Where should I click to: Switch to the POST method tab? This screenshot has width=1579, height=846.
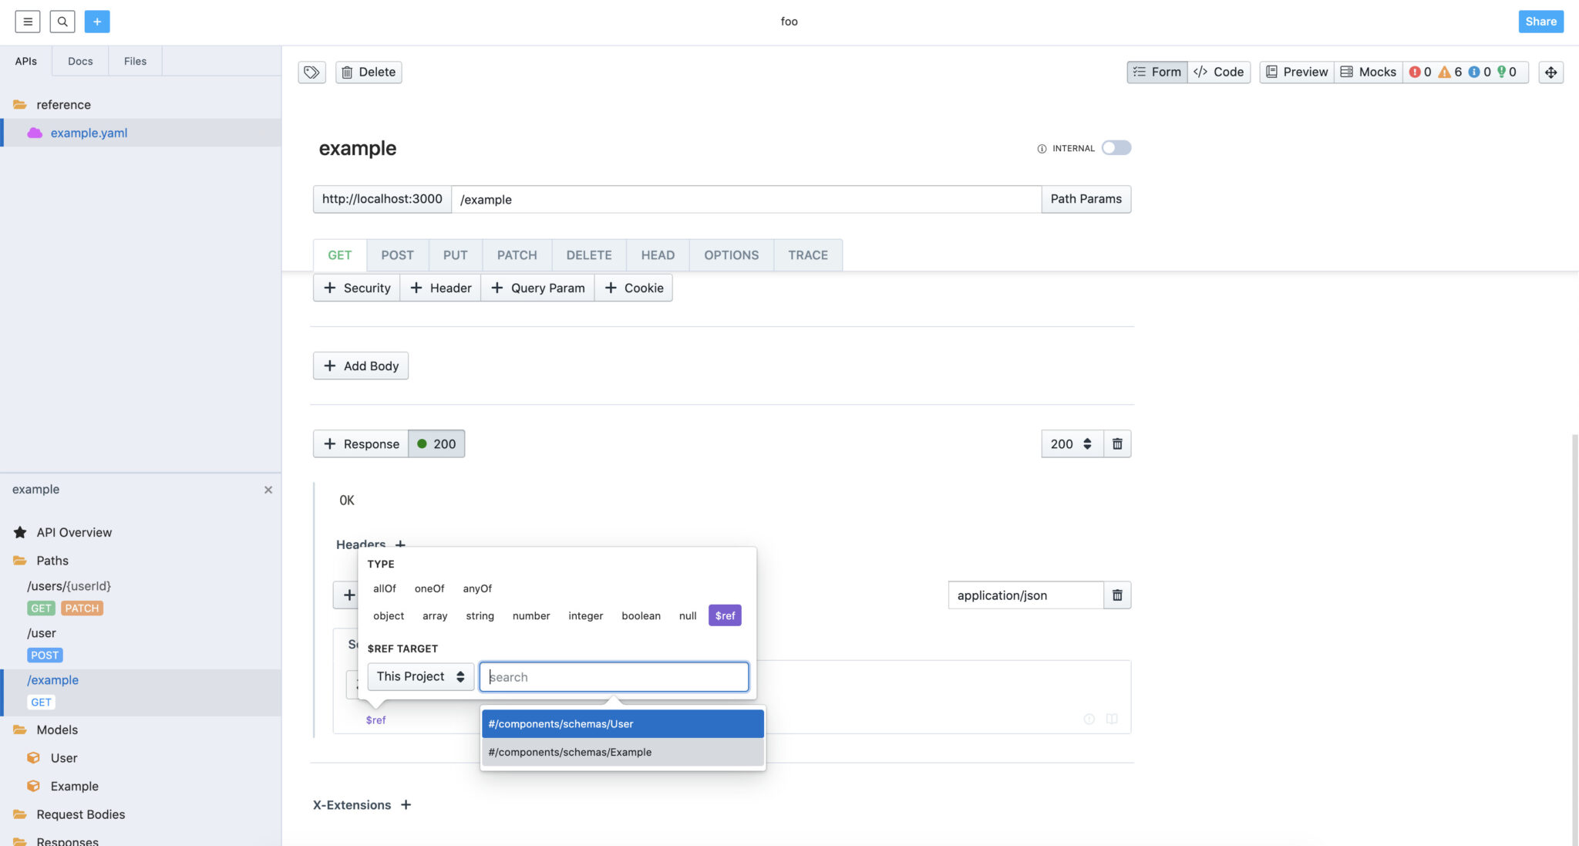[x=396, y=254]
